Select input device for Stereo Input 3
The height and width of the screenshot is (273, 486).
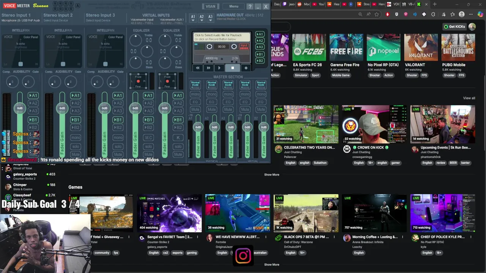98,20
